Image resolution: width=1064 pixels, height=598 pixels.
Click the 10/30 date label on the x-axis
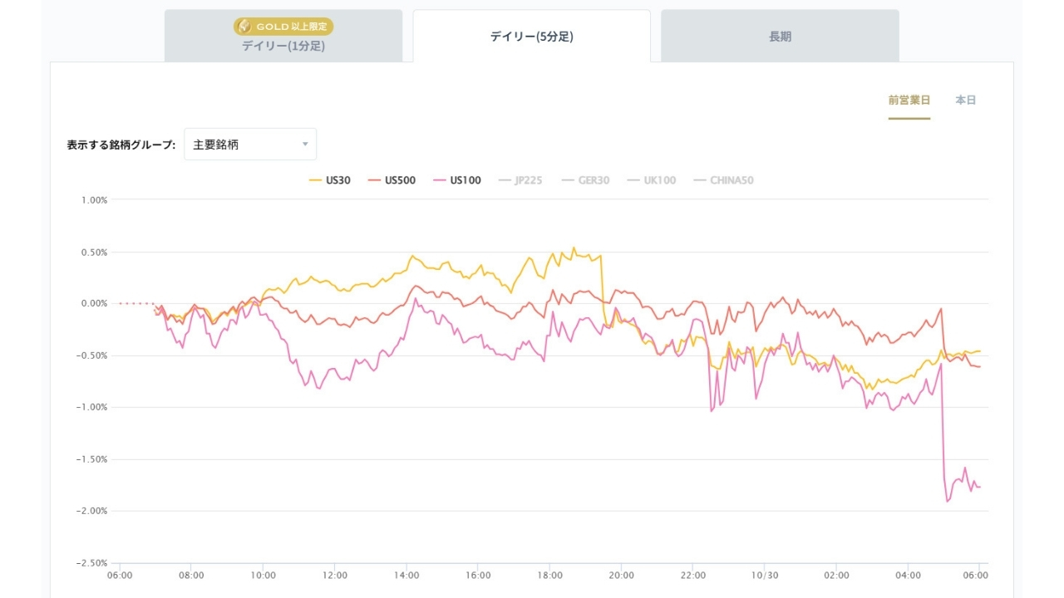tap(765, 576)
